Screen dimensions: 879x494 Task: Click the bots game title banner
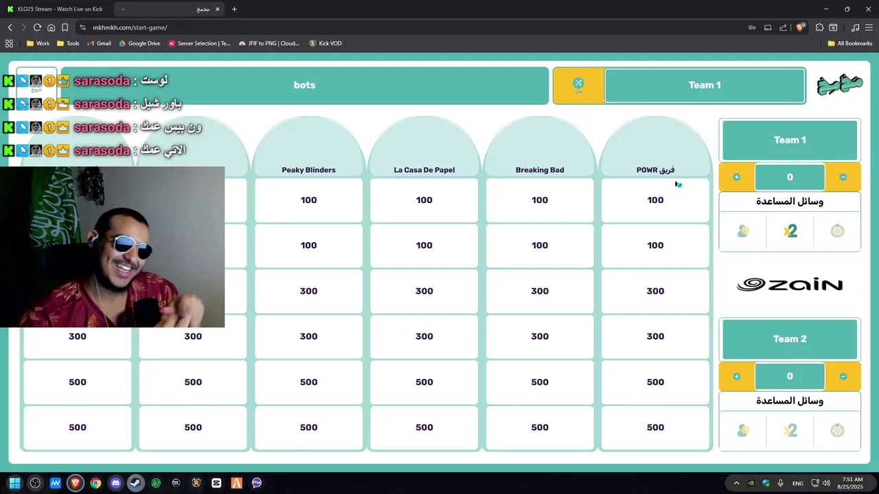pos(304,85)
